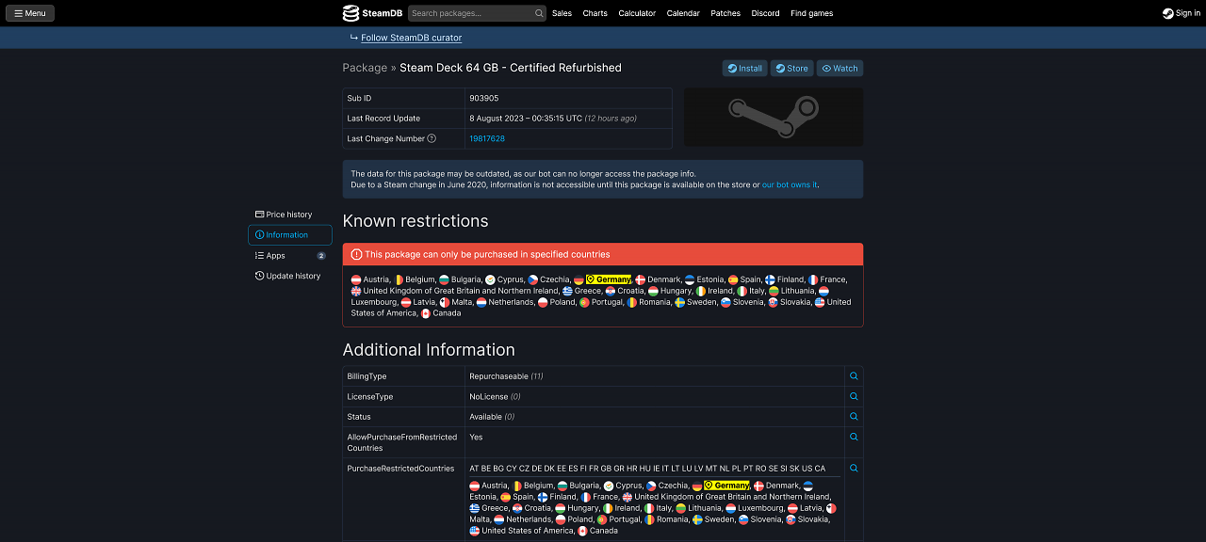Click search icon in PurchaseRestrictedCountries row
This screenshot has width=1206, height=542.
(x=854, y=468)
